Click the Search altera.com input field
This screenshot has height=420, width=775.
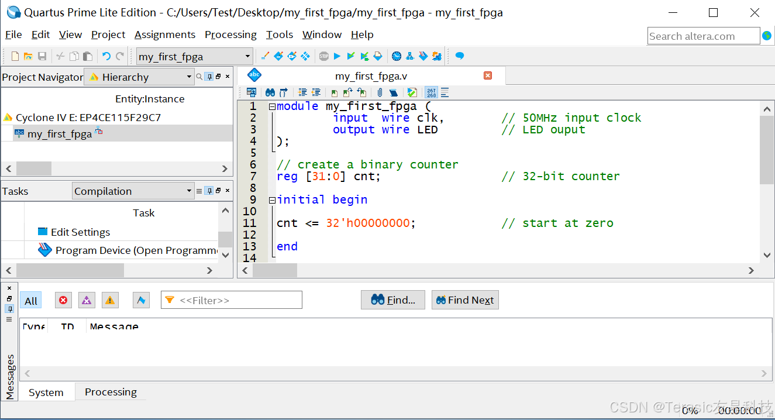pos(704,36)
